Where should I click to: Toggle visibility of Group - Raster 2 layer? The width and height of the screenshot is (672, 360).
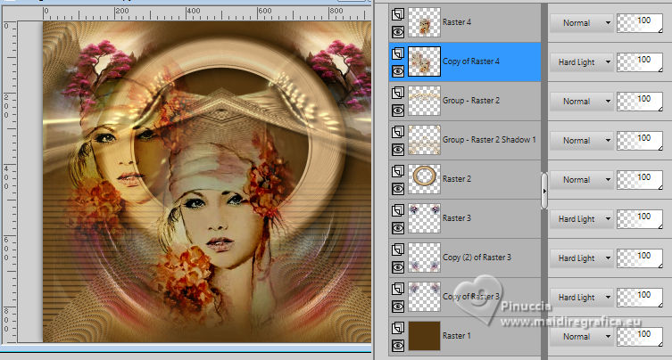[398, 110]
